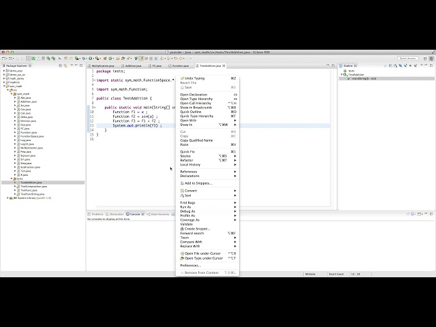This screenshot has width=436, height=327.
Task: Open Package Explorer view menu dropdown
Action: pos(72,65)
